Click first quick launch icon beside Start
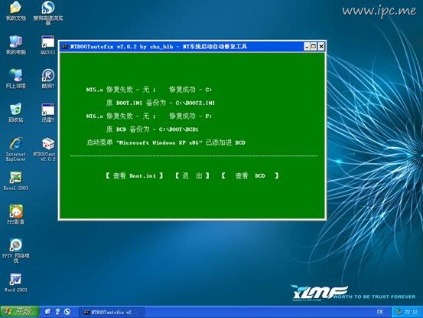 click(47, 312)
